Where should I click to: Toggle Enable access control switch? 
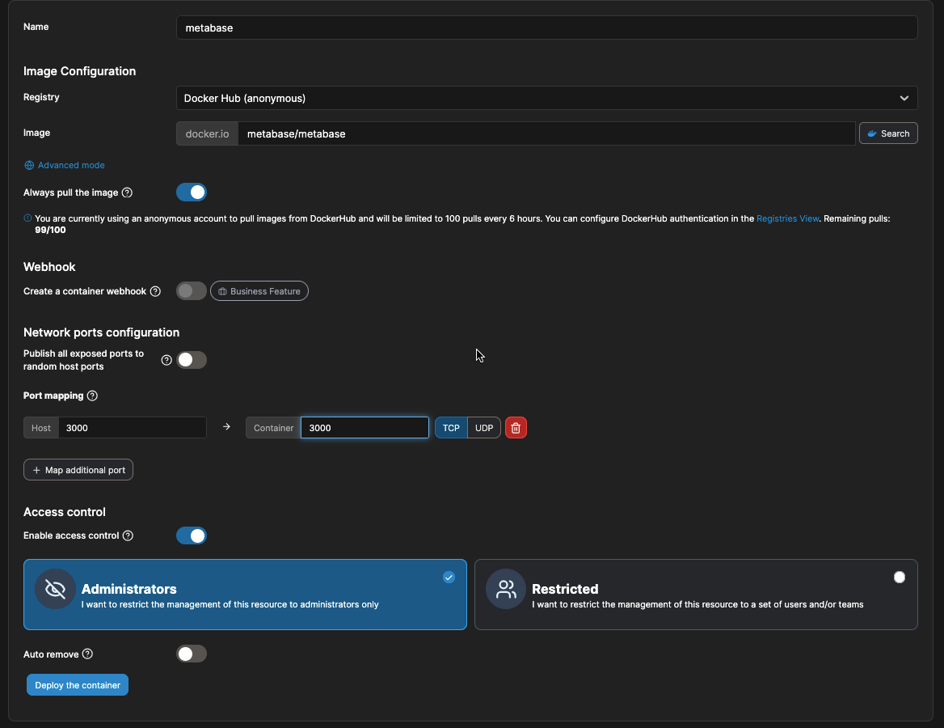click(192, 535)
